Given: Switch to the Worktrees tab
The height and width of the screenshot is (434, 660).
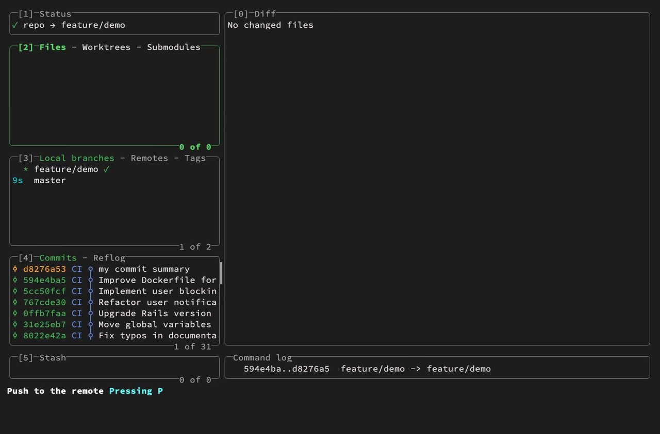Looking at the screenshot, I should [x=106, y=47].
